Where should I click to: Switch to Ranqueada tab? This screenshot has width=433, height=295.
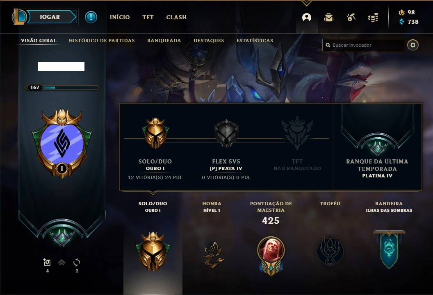pyautogui.click(x=164, y=41)
